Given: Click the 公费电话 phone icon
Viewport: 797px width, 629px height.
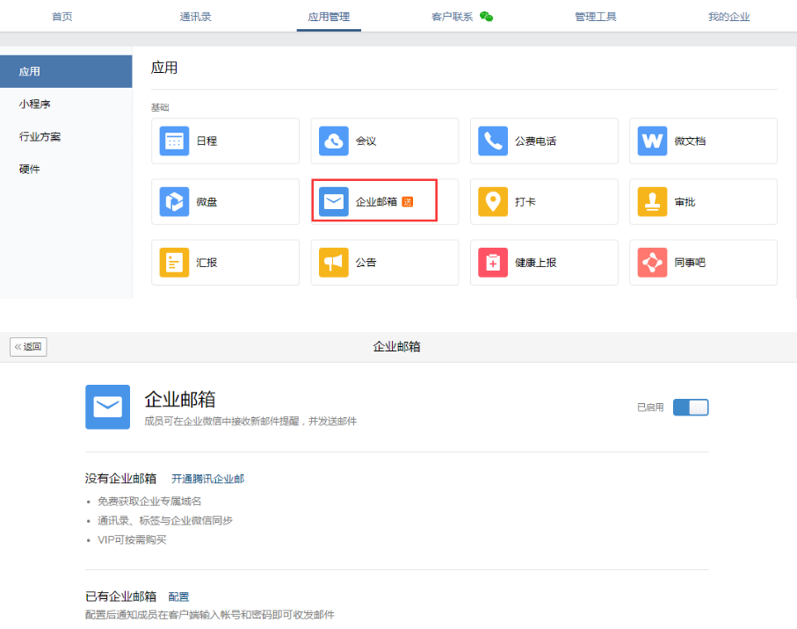Looking at the screenshot, I should [493, 141].
